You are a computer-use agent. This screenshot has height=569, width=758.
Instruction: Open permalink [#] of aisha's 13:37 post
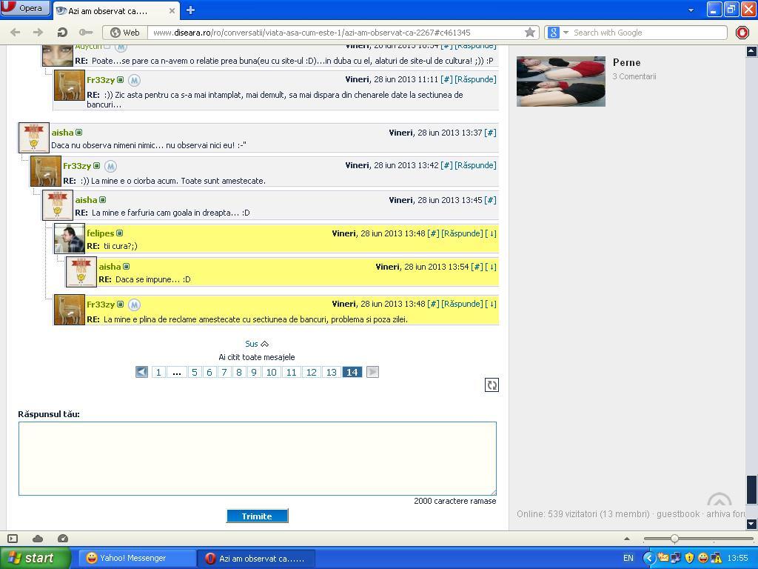pyautogui.click(x=490, y=133)
